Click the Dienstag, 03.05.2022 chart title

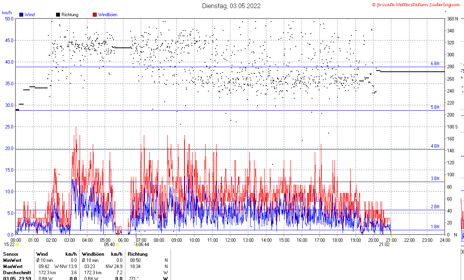coord(231,6)
